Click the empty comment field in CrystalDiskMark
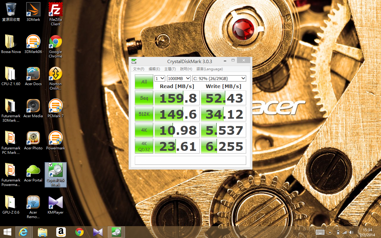The width and height of the screenshot is (381, 238). 190,160
